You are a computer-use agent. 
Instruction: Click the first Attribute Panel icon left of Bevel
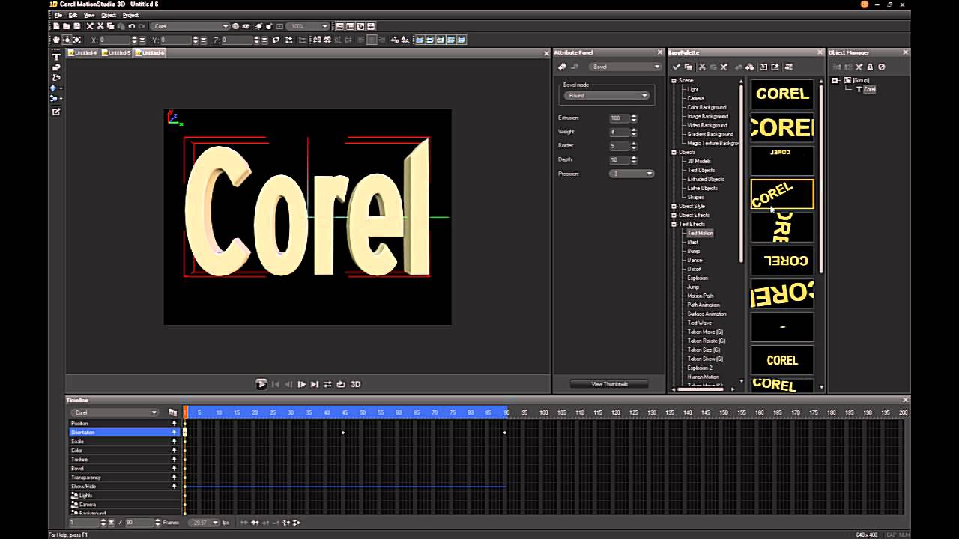(x=562, y=67)
